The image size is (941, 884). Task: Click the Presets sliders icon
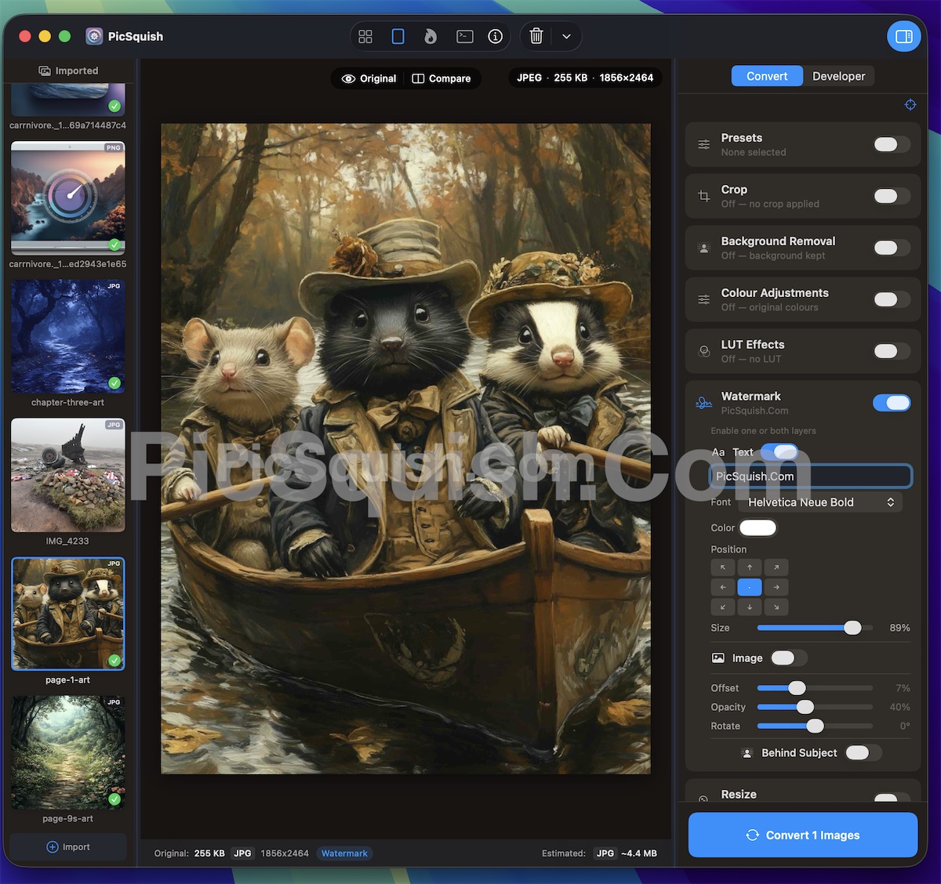click(x=704, y=144)
